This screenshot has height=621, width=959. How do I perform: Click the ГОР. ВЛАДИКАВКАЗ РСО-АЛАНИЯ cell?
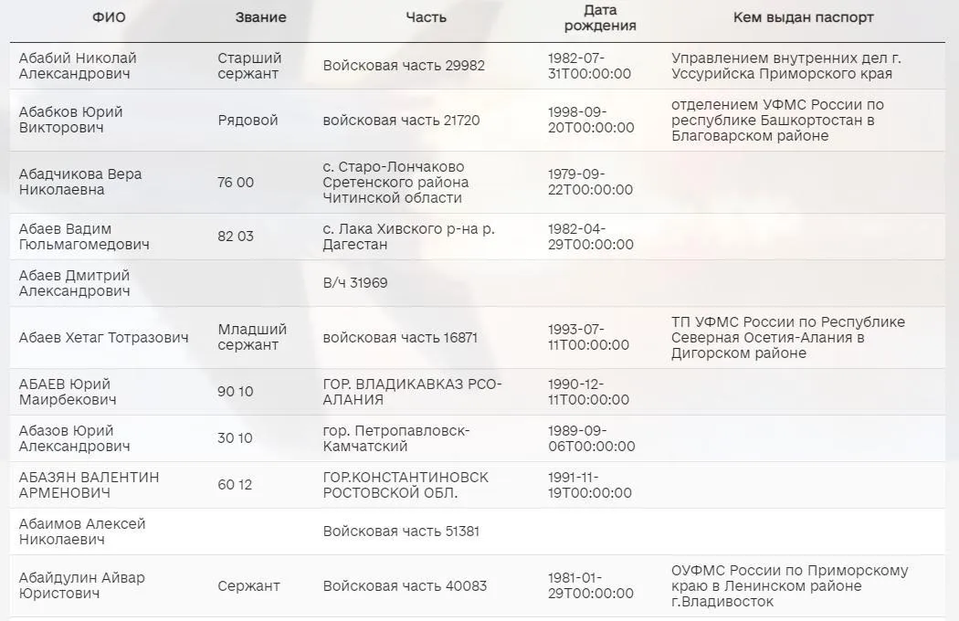(413, 392)
